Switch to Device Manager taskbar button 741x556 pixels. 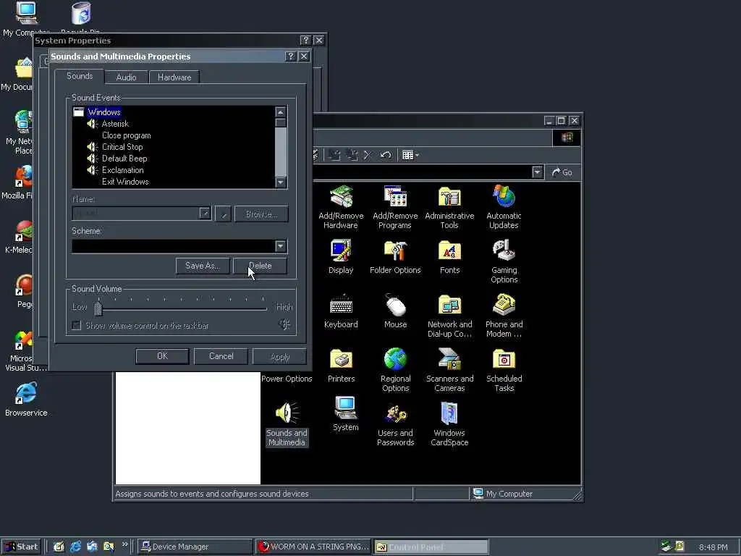coord(195,547)
